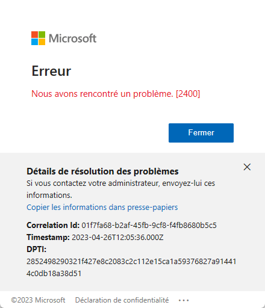Open the three-dot more options in footer
Image resolution: width=265 pixels, height=308 pixels.
pos(184,300)
